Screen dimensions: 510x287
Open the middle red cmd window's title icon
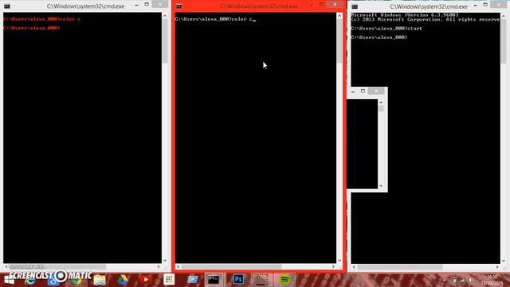point(178,6)
